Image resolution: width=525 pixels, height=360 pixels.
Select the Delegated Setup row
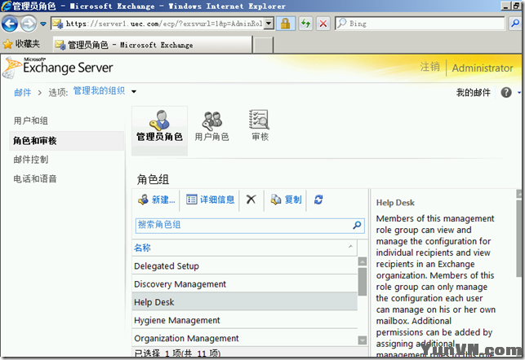coord(245,266)
